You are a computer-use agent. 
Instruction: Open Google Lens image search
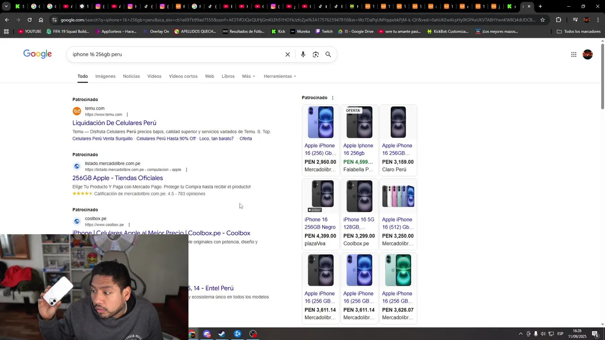click(316, 54)
